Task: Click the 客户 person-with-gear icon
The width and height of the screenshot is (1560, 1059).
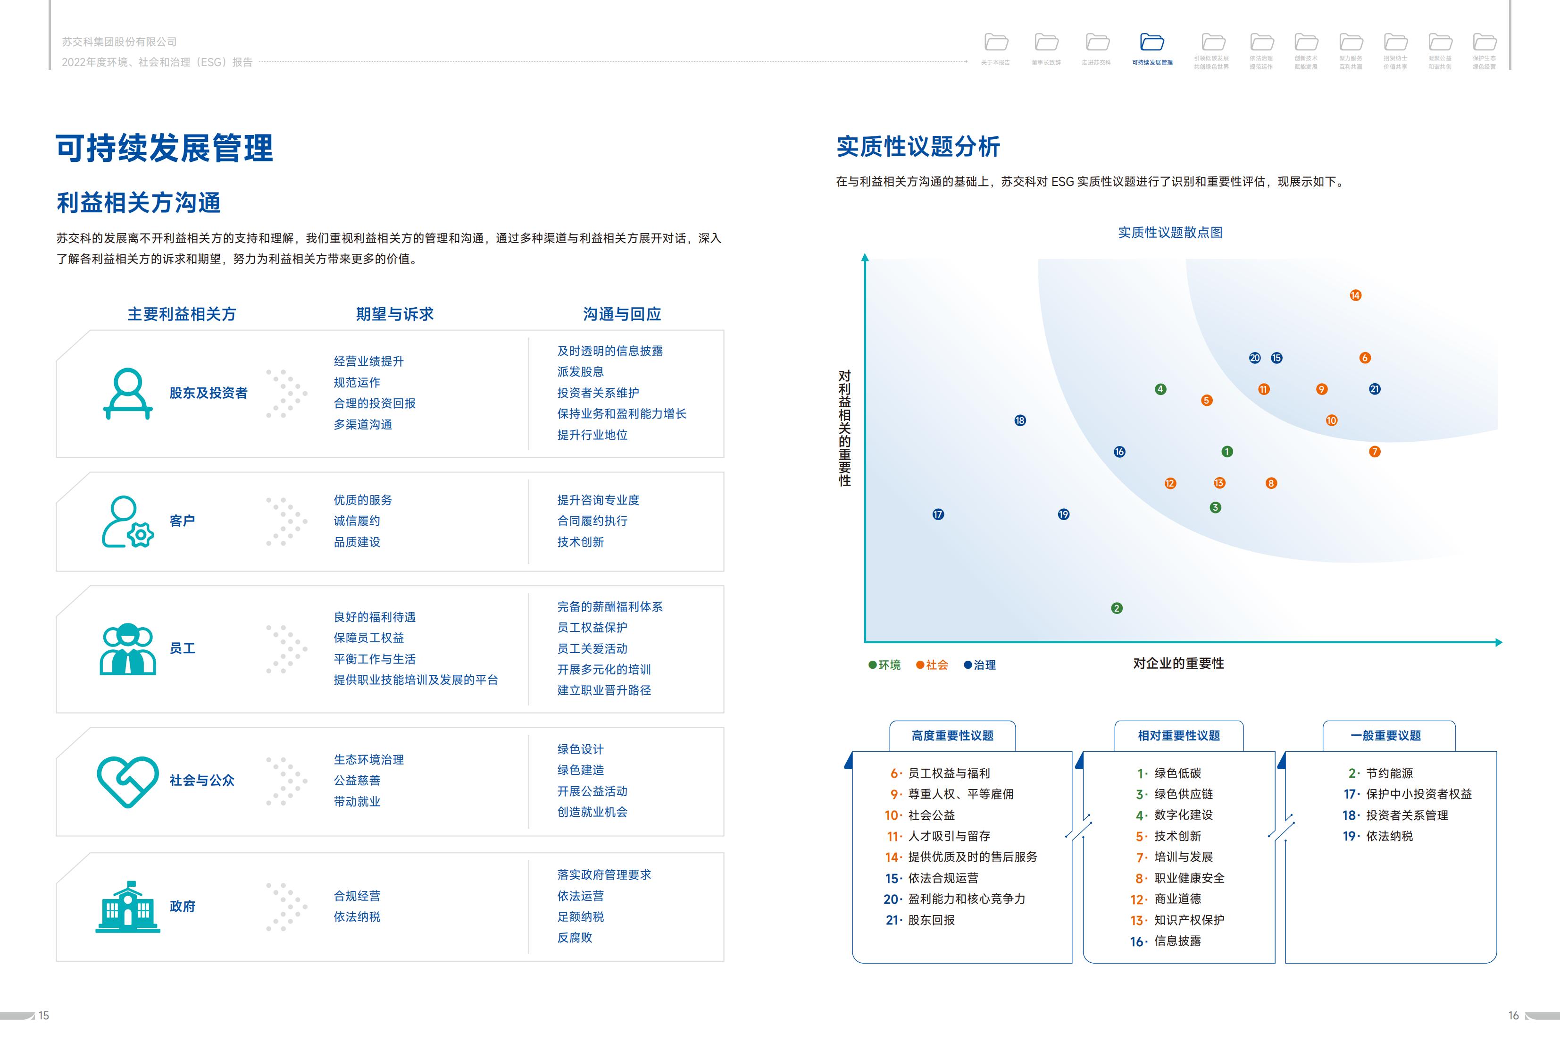Action: tap(127, 522)
